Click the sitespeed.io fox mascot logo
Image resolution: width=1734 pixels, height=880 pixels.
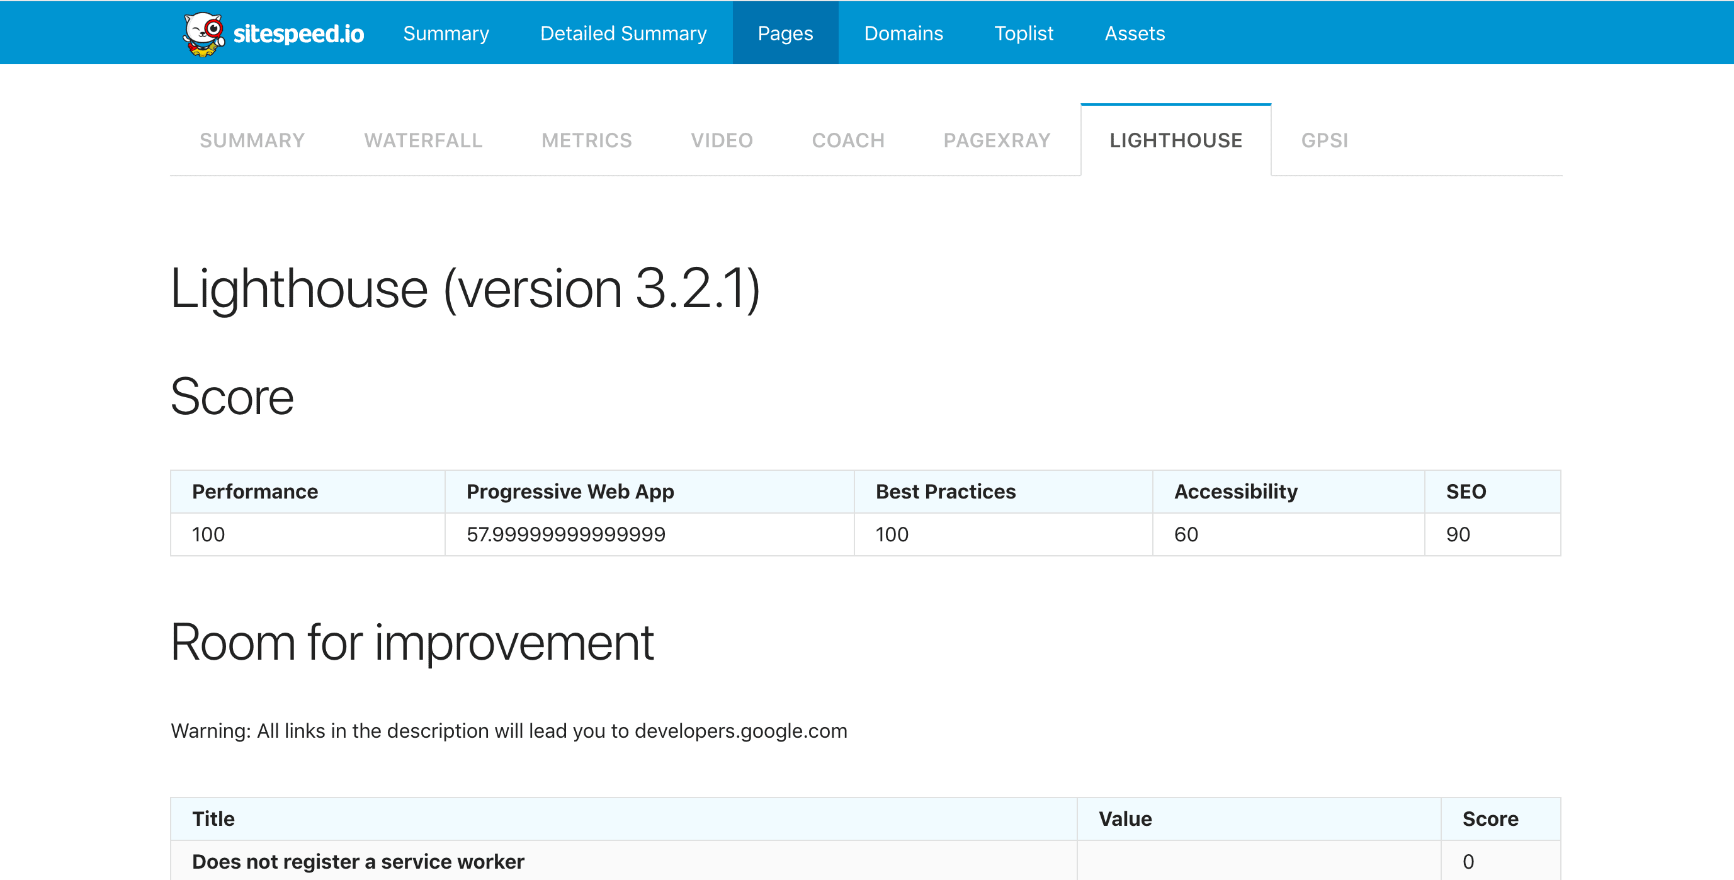click(x=203, y=33)
